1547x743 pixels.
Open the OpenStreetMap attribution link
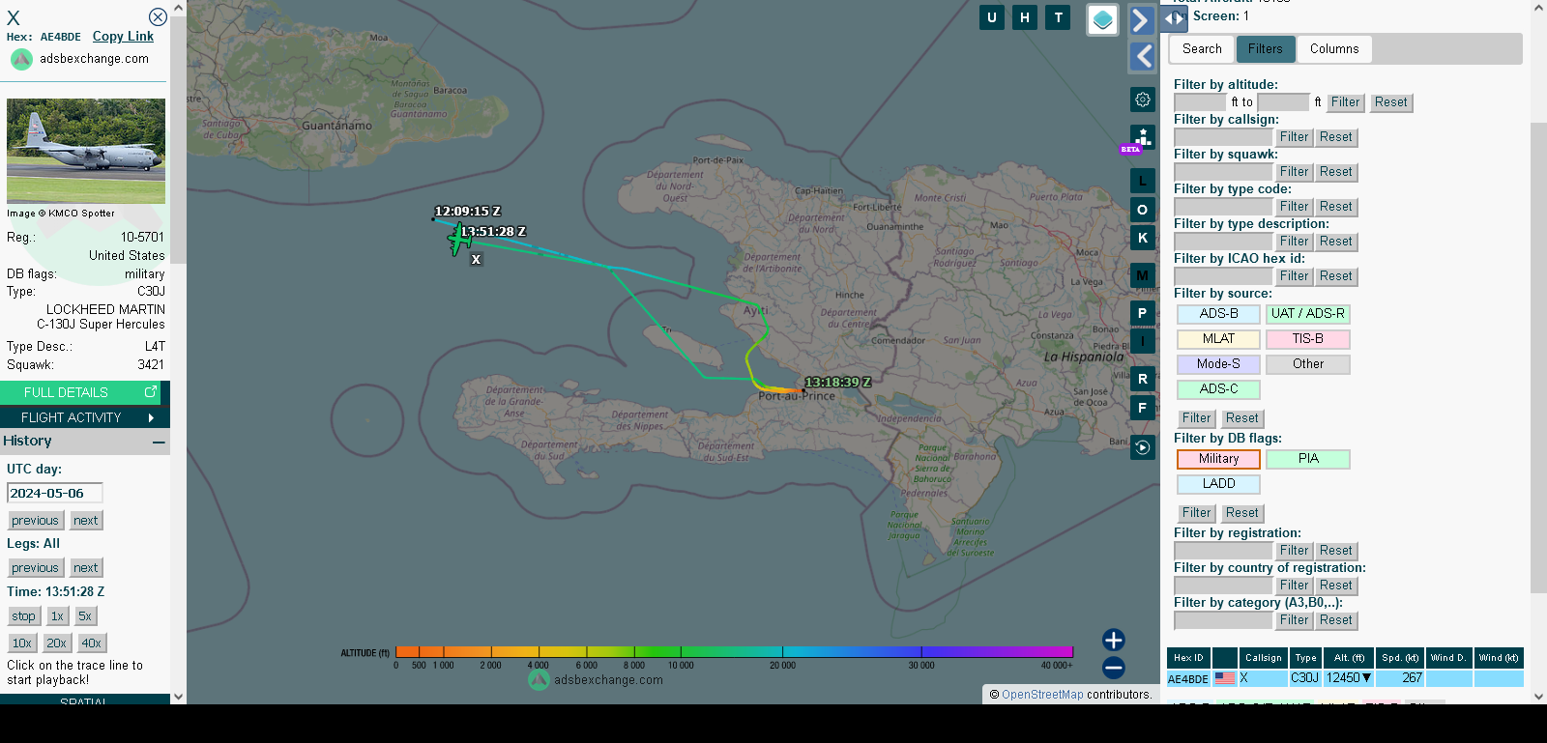click(x=1042, y=695)
